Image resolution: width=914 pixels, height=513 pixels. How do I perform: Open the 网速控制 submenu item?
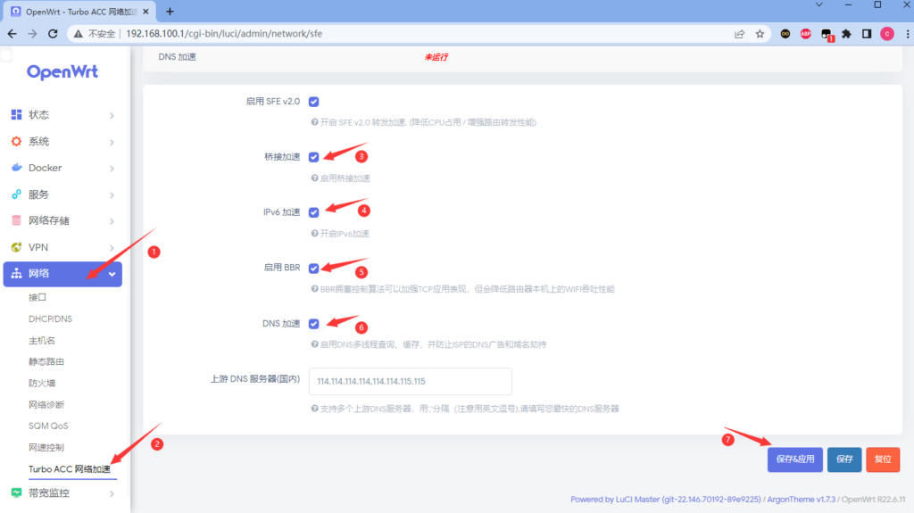pos(46,447)
